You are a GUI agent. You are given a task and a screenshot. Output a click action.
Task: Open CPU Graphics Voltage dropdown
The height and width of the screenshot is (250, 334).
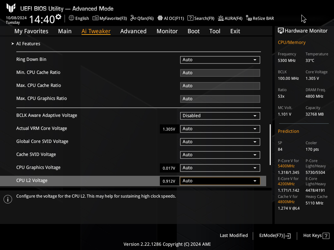click(x=220, y=168)
